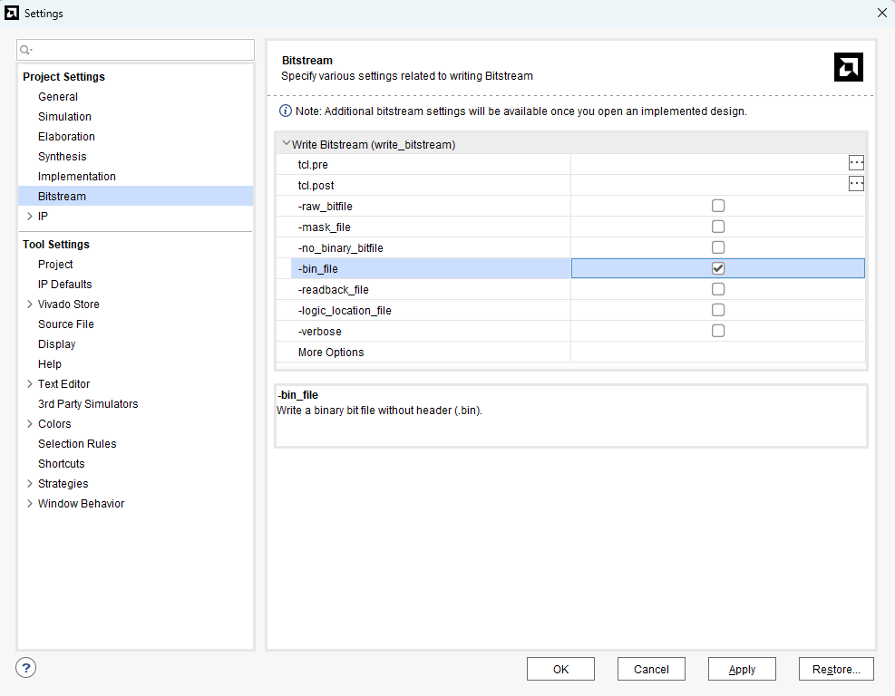Image resolution: width=895 pixels, height=696 pixels.
Task: Click the info note icon
Action: (x=286, y=111)
